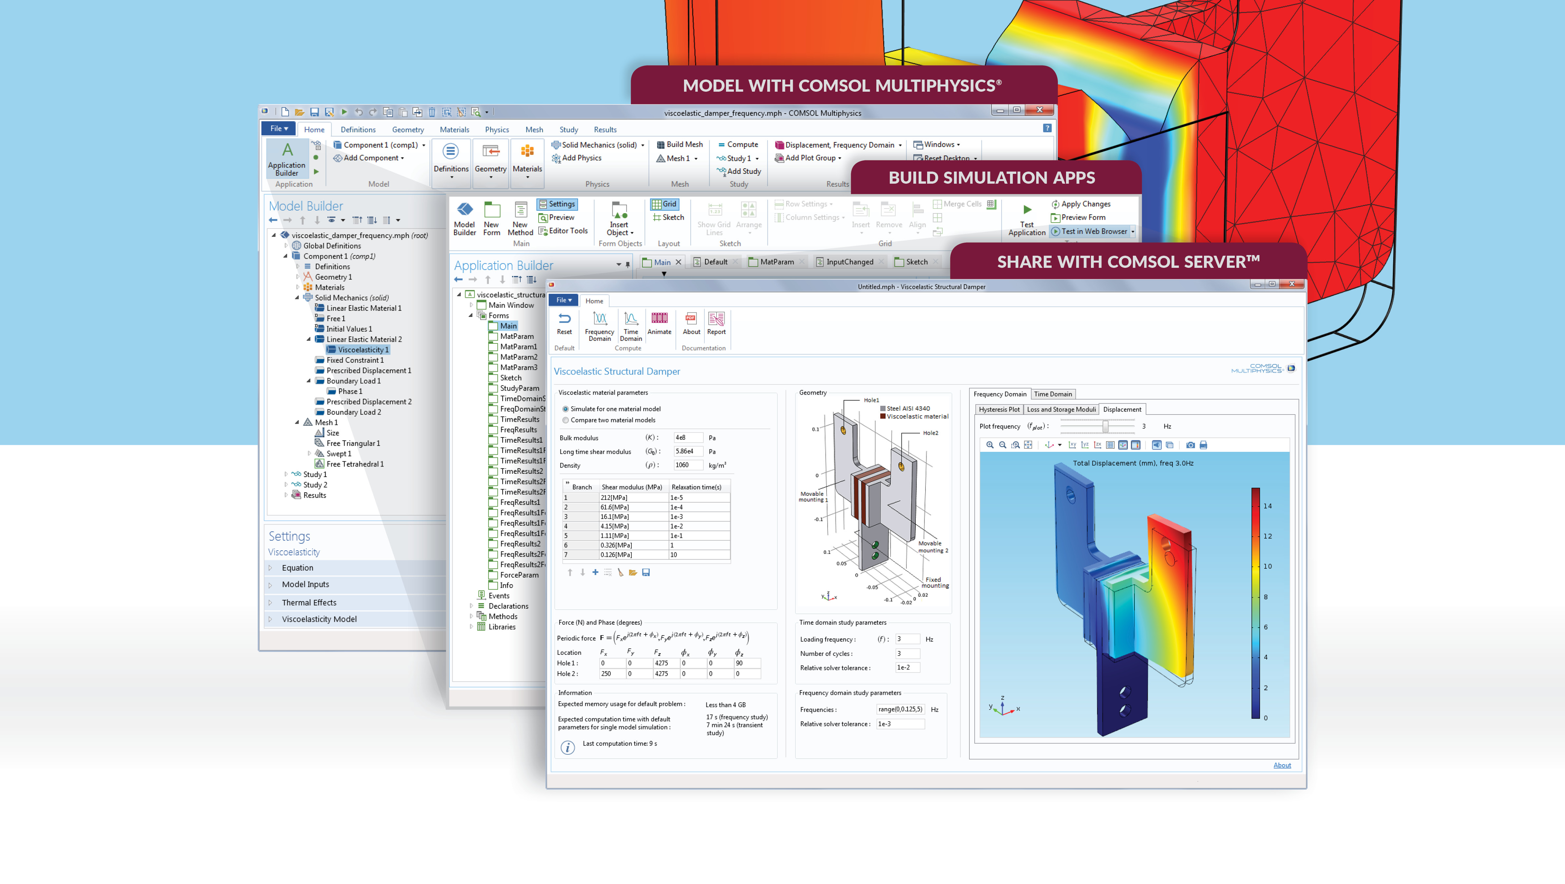Open Test in Web Browser dropdown arrow
This screenshot has width=1565, height=884.
1133,231
